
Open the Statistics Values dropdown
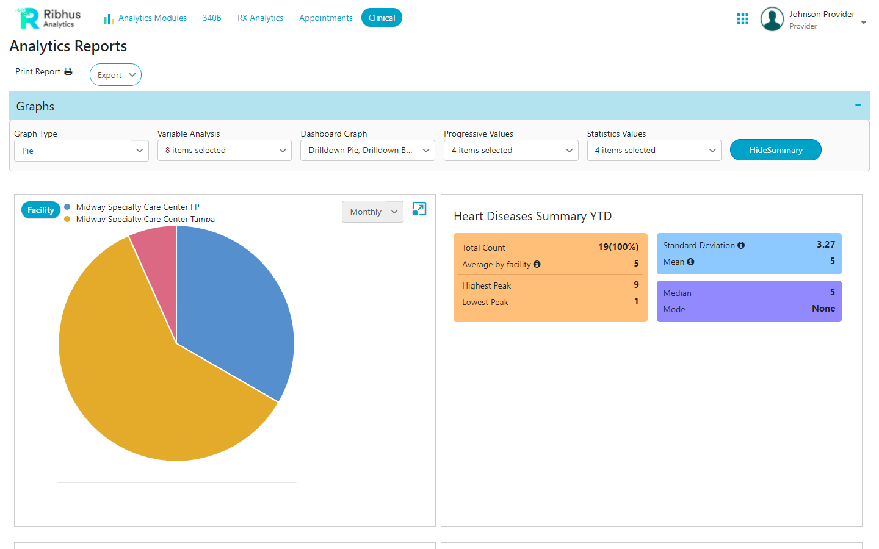click(x=654, y=150)
